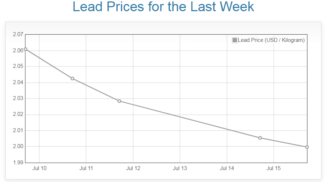
Task: Click the 1.99 y-axis label
Action: point(18,162)
